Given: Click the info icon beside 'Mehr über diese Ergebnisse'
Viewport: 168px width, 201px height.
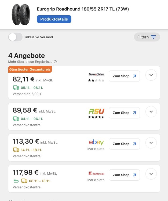Looking at the screenshot, I should point(55,62).
